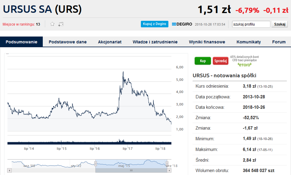Screen dimensions: 291x175
Task: Click the wrz '08 navigator label
Action: (29, 166)
